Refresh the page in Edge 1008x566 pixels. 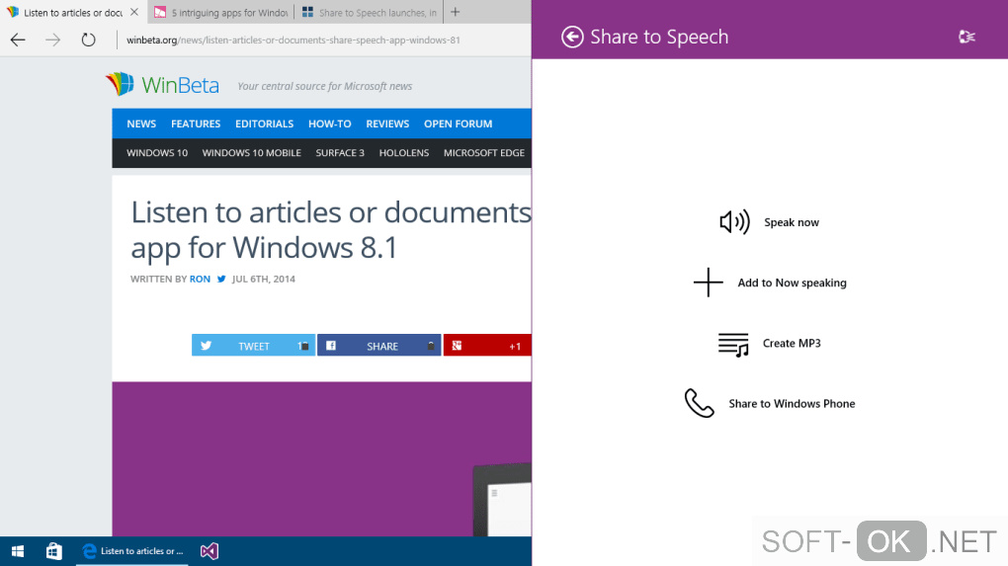tap(88, 40)
